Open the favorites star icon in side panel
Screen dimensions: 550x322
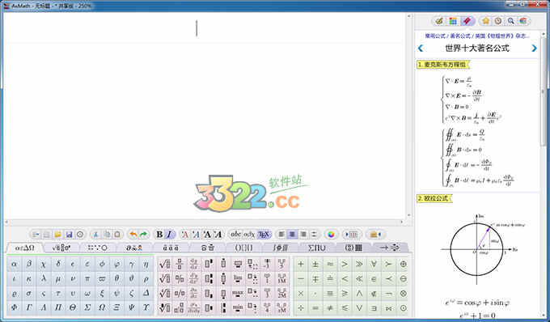point(486,21)
